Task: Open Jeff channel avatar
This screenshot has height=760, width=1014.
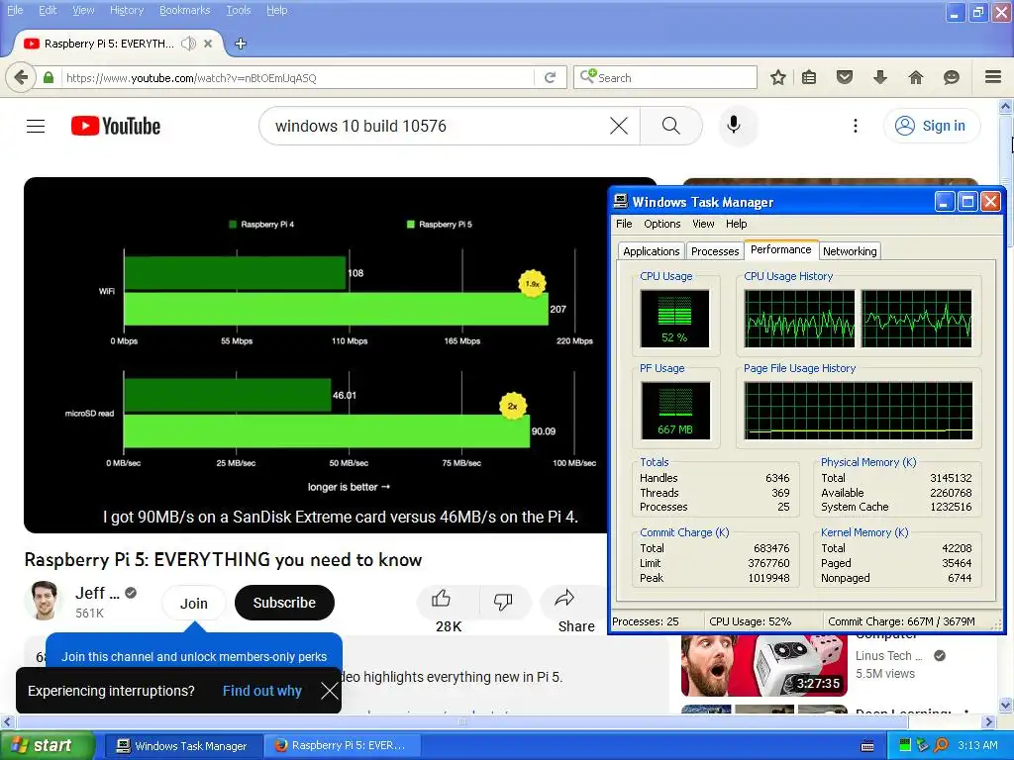Action: [44, 601]
